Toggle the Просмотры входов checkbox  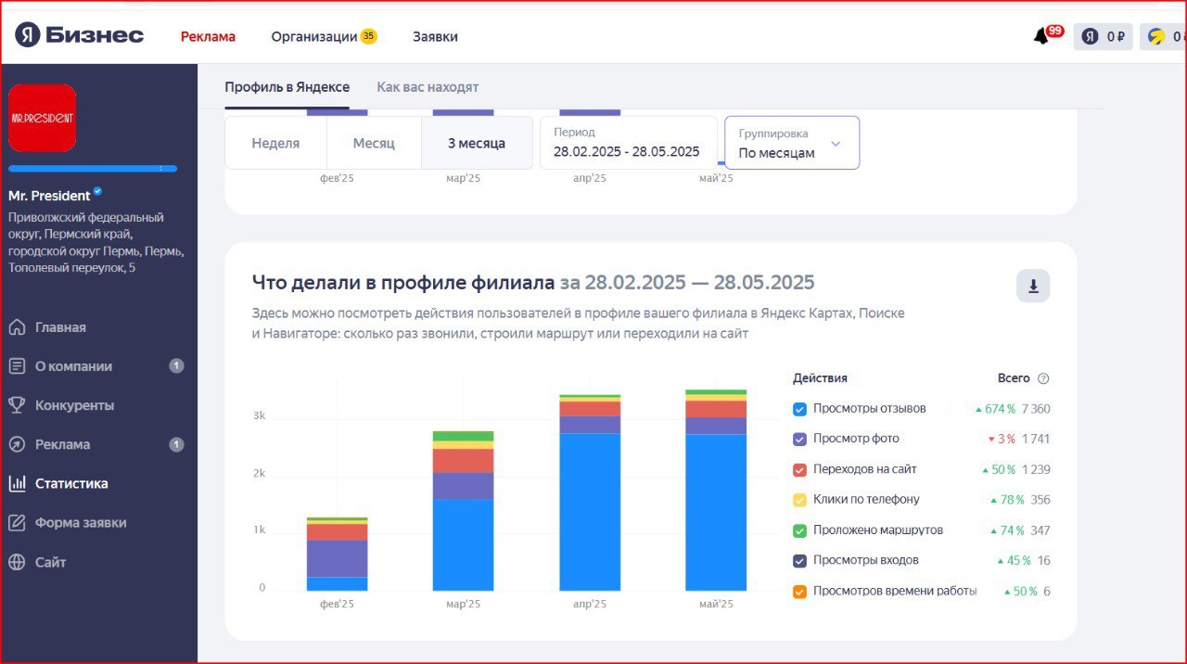pos(799,560)
